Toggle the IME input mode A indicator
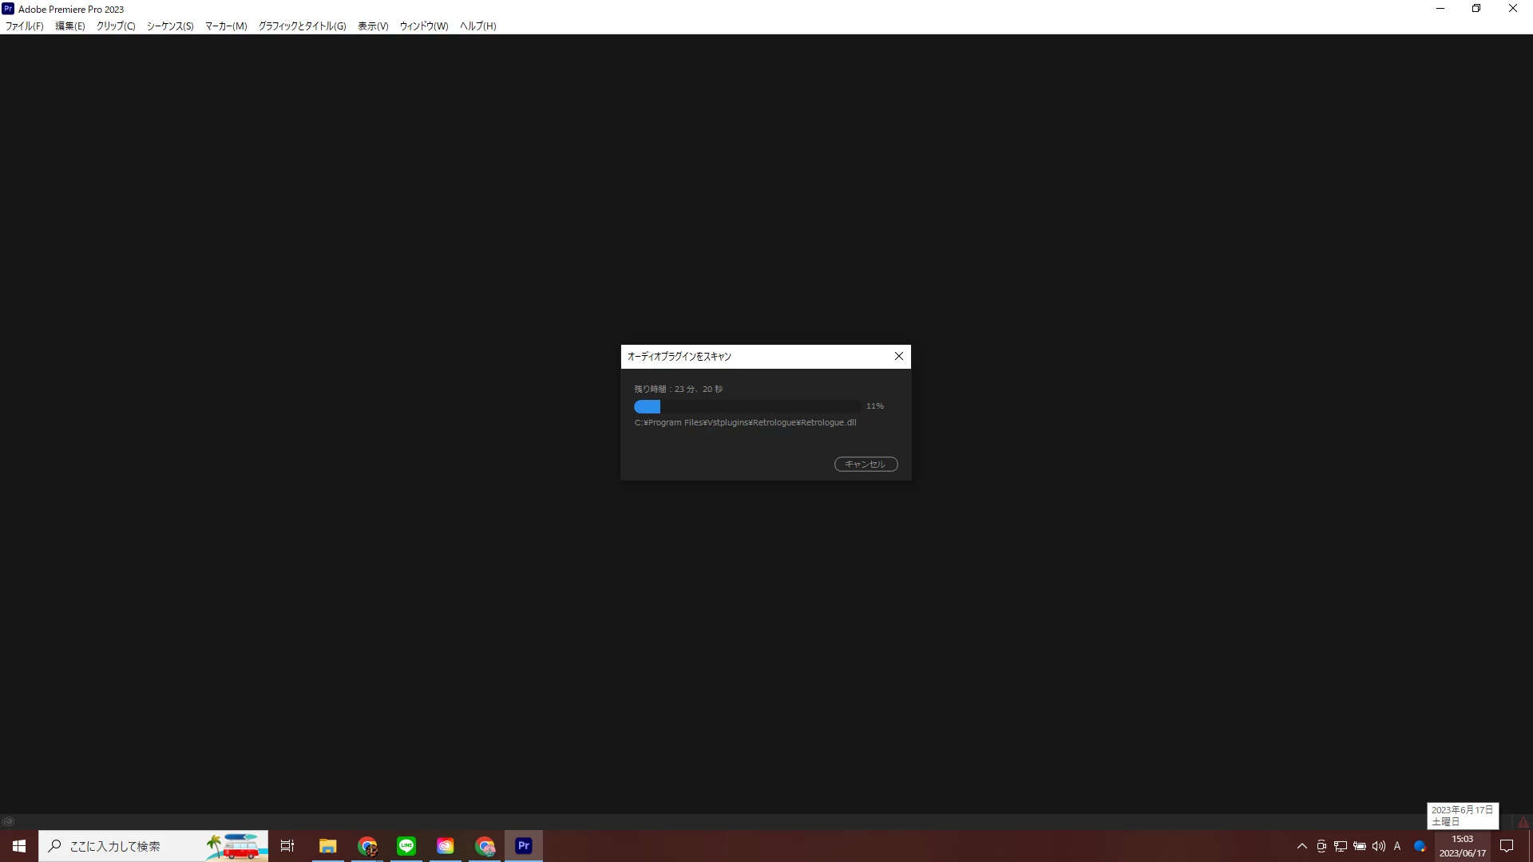 (x=1397, y=846)
